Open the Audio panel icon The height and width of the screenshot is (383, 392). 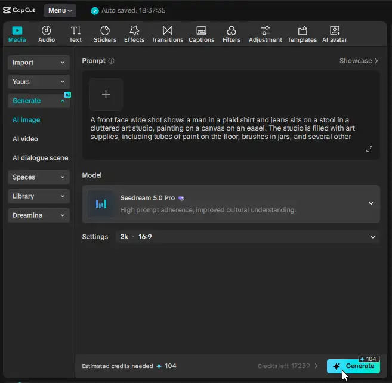click(x=47, y=30)
